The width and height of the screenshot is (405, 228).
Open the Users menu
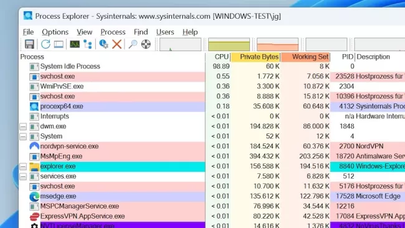point(165,32)
